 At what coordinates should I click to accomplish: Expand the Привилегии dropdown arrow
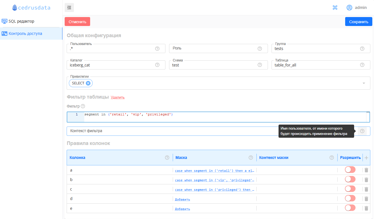point(364,83)
